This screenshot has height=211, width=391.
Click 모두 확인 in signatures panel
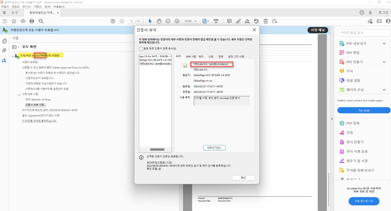coord(29,47)
